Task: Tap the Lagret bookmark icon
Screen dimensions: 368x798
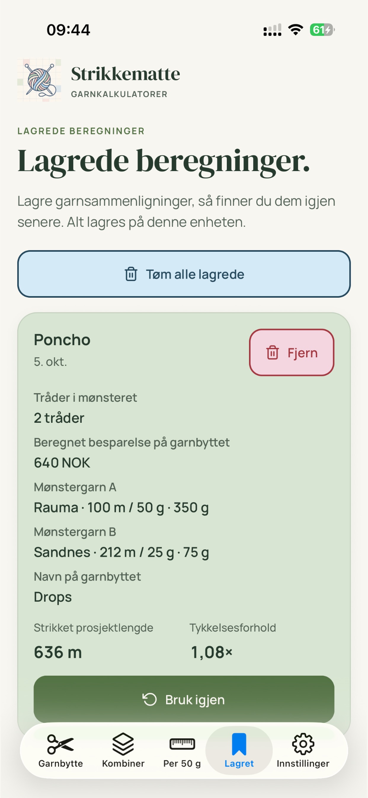Action: click(239, 744)
